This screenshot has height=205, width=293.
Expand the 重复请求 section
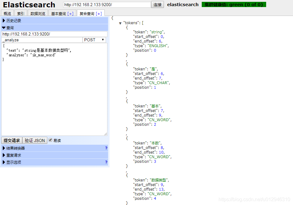(55, 155)
